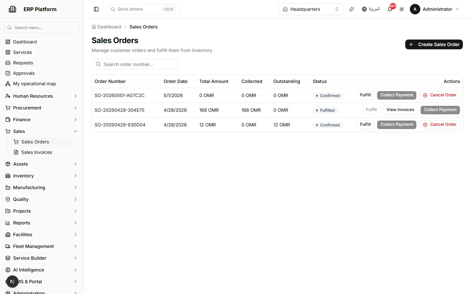This screenshot has height=294, width=471.
Task: Open the Administrator account dropdown chevron
Action: click(457, 9)
